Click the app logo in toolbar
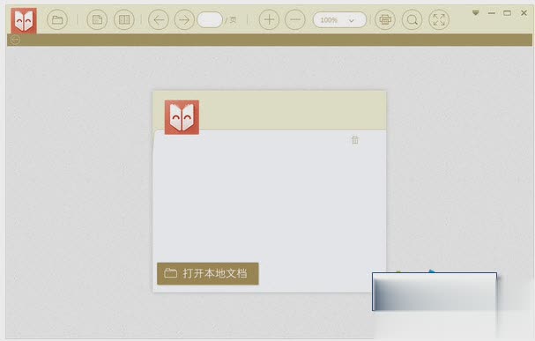 pyautogui.click(x=24, y=20)
